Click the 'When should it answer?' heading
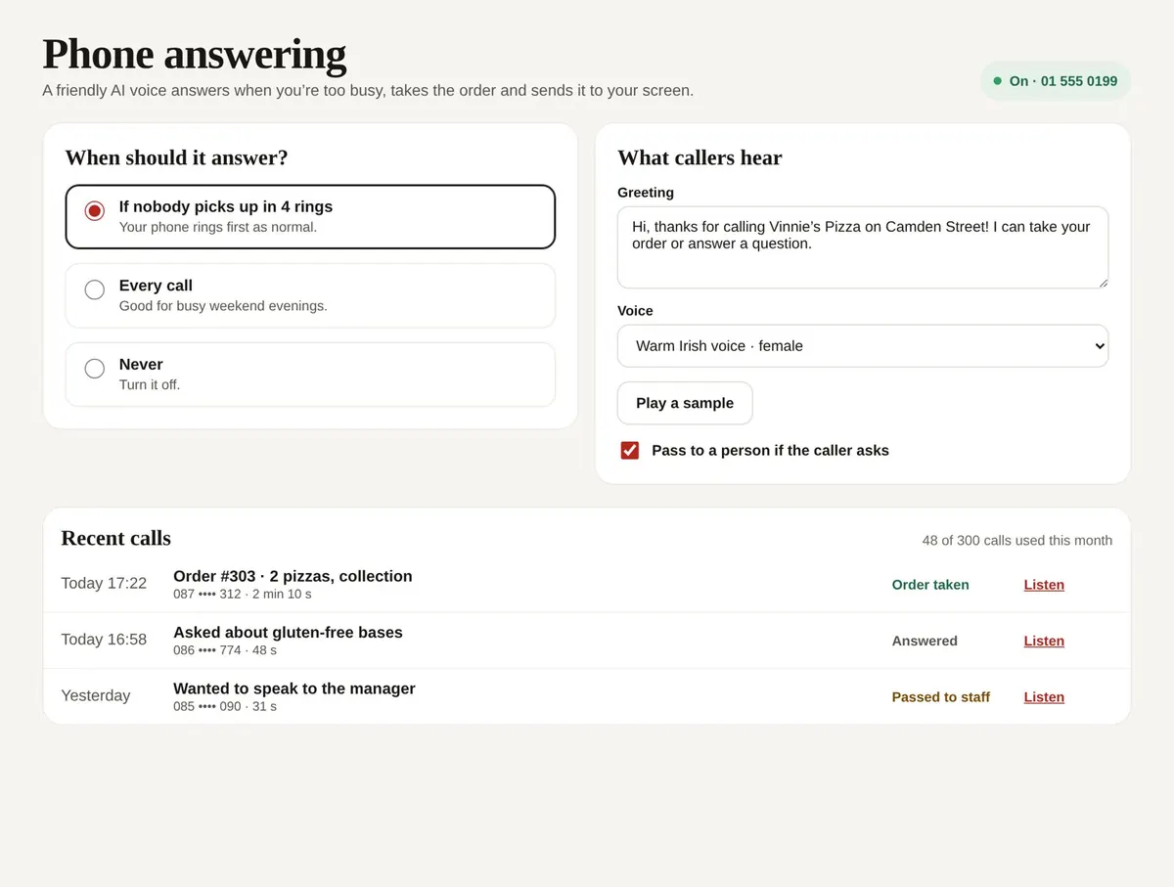Viewport: 1174px width, 887px height. (176, 157)
